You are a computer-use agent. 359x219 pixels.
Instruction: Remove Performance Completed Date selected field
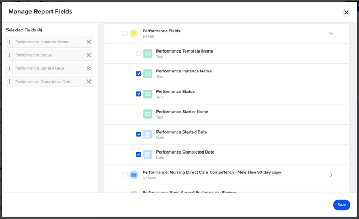[88, 82]
